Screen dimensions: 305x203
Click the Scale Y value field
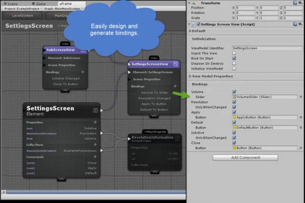tap(269, 18)
